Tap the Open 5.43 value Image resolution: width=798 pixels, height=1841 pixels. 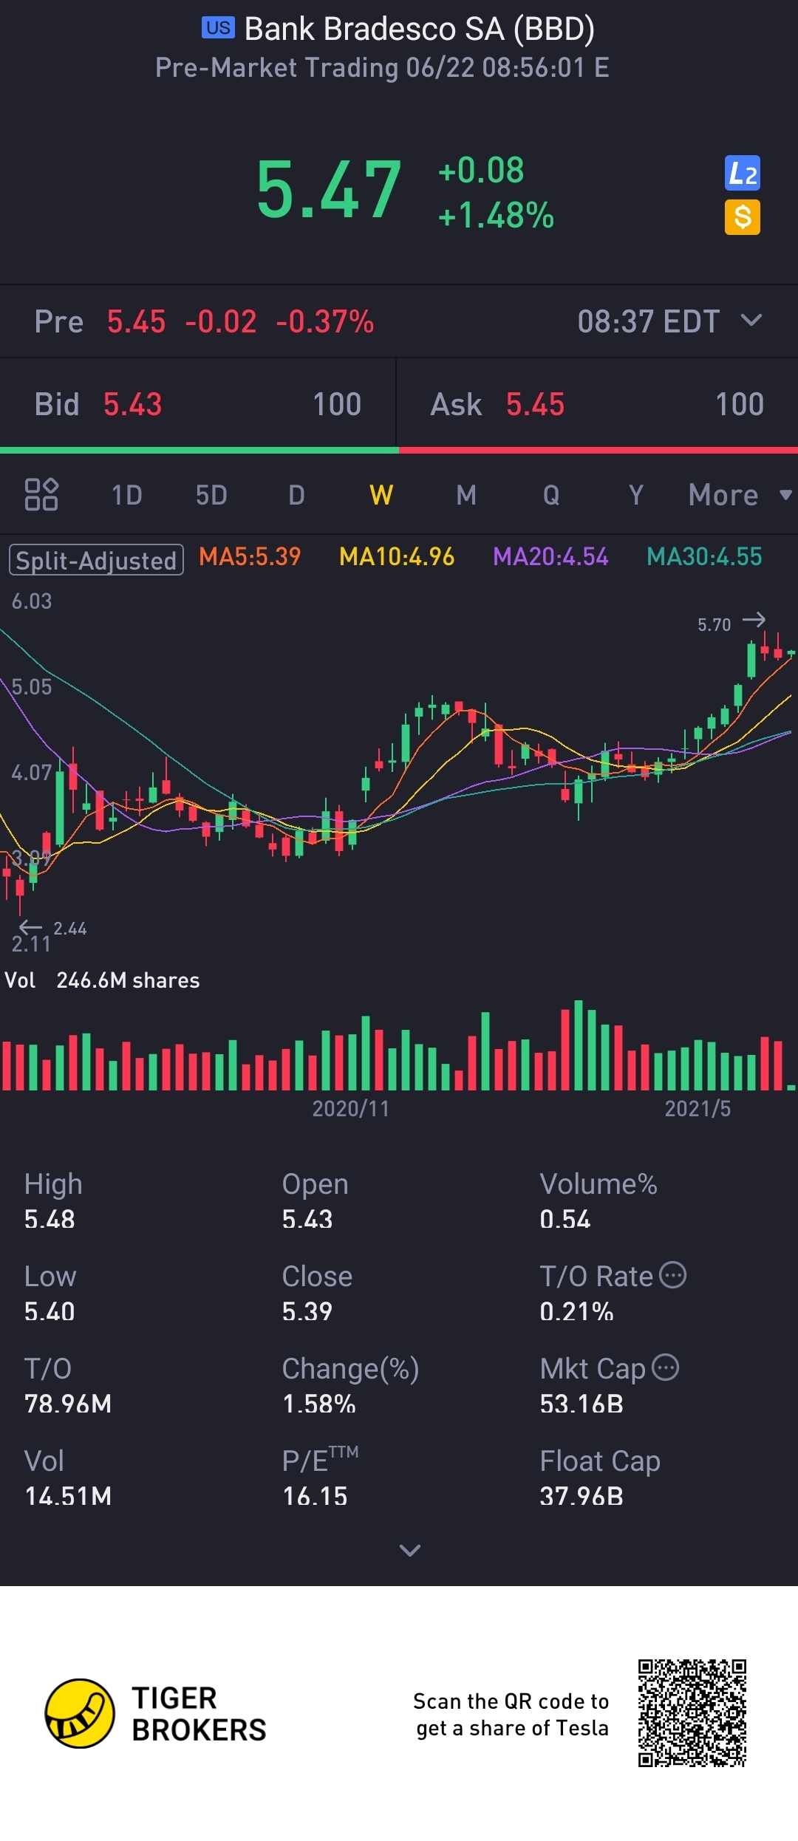pos(307,1219)
